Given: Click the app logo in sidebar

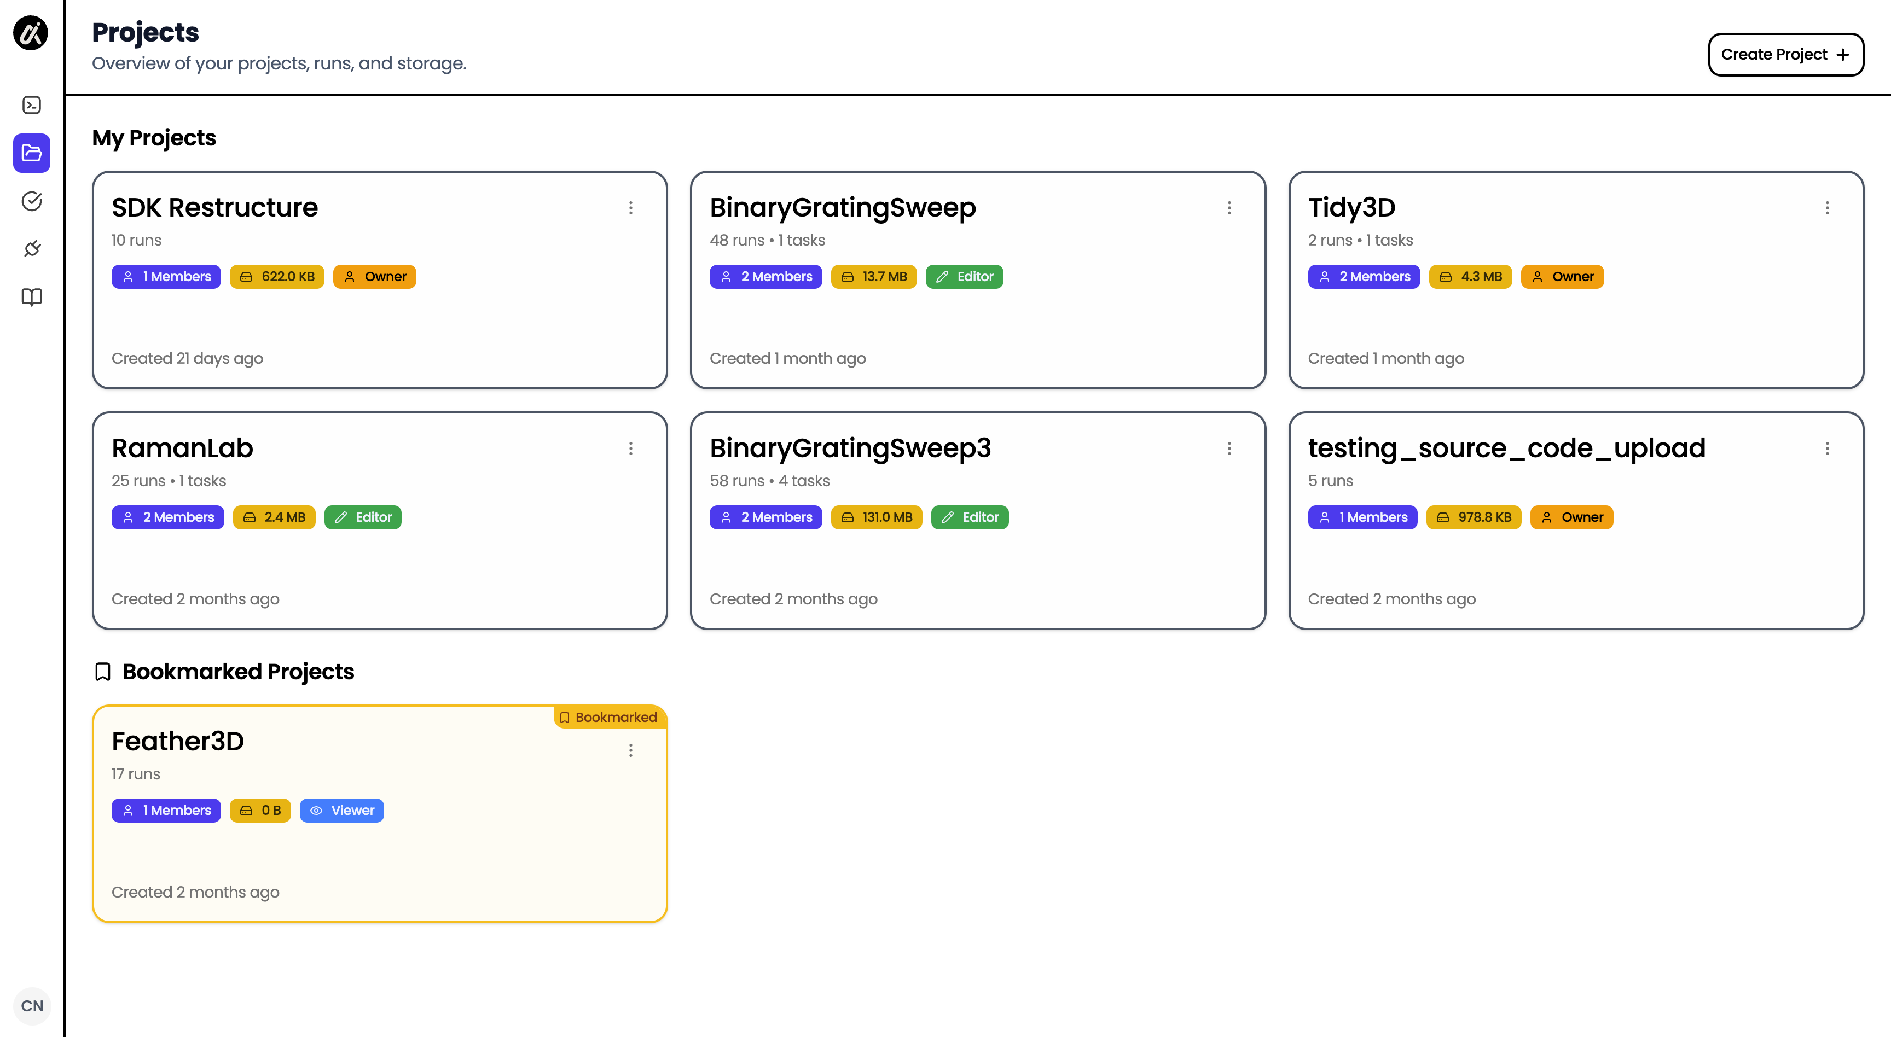Looking at the screenshot, I should pyautogui.click(x=31, y=33).
